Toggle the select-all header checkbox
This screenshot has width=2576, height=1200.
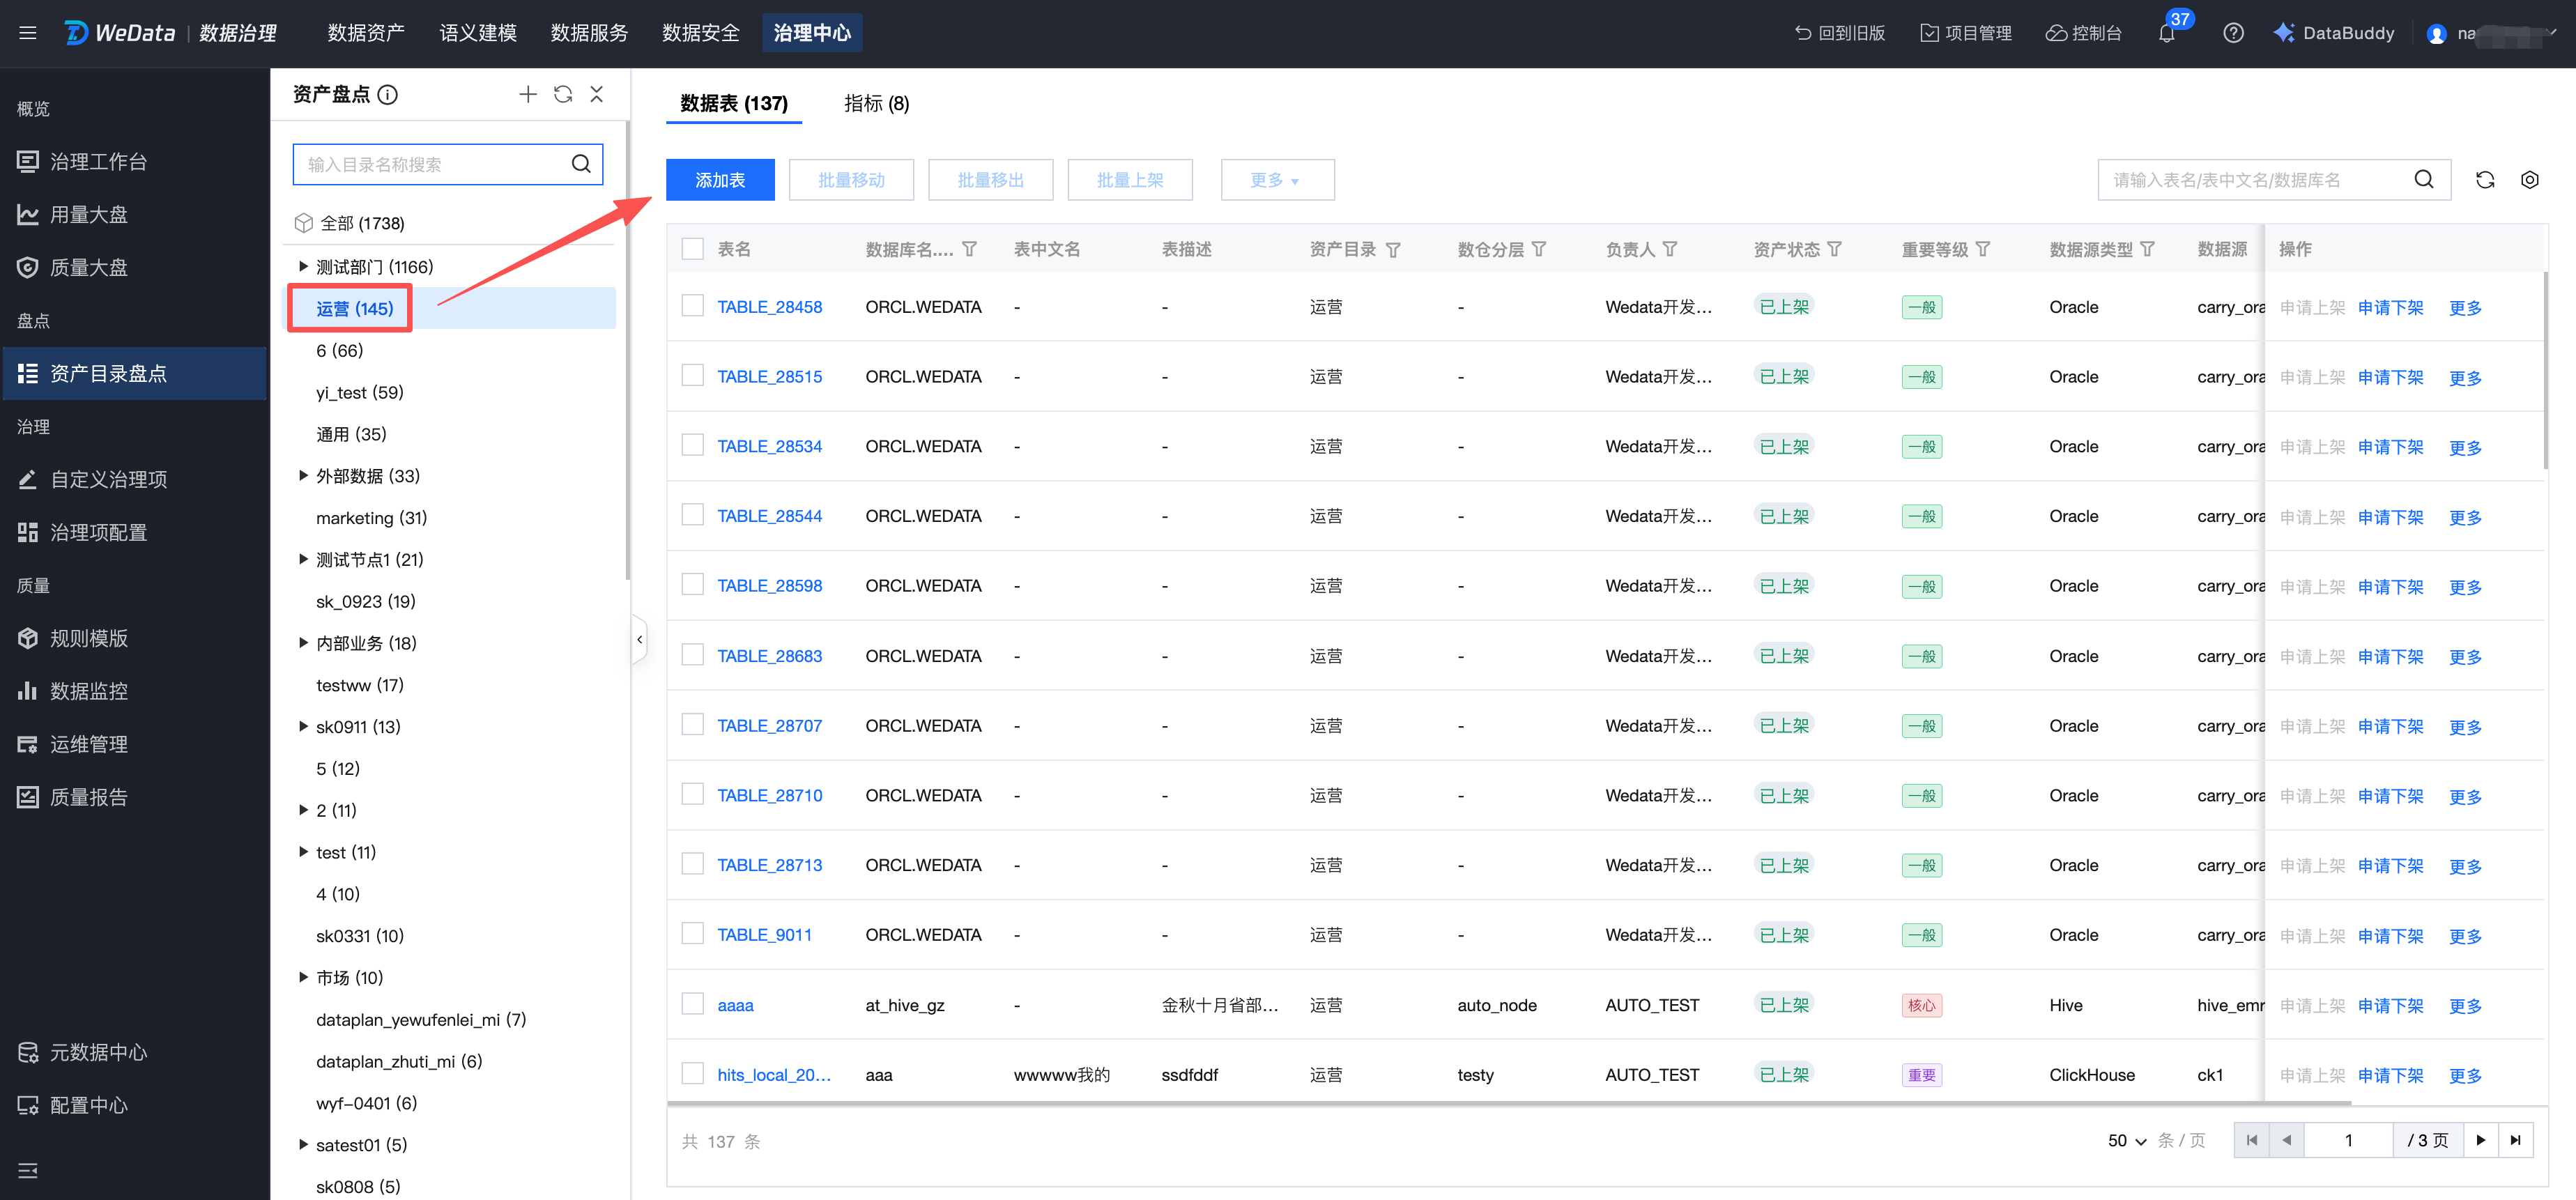(692, 249)
